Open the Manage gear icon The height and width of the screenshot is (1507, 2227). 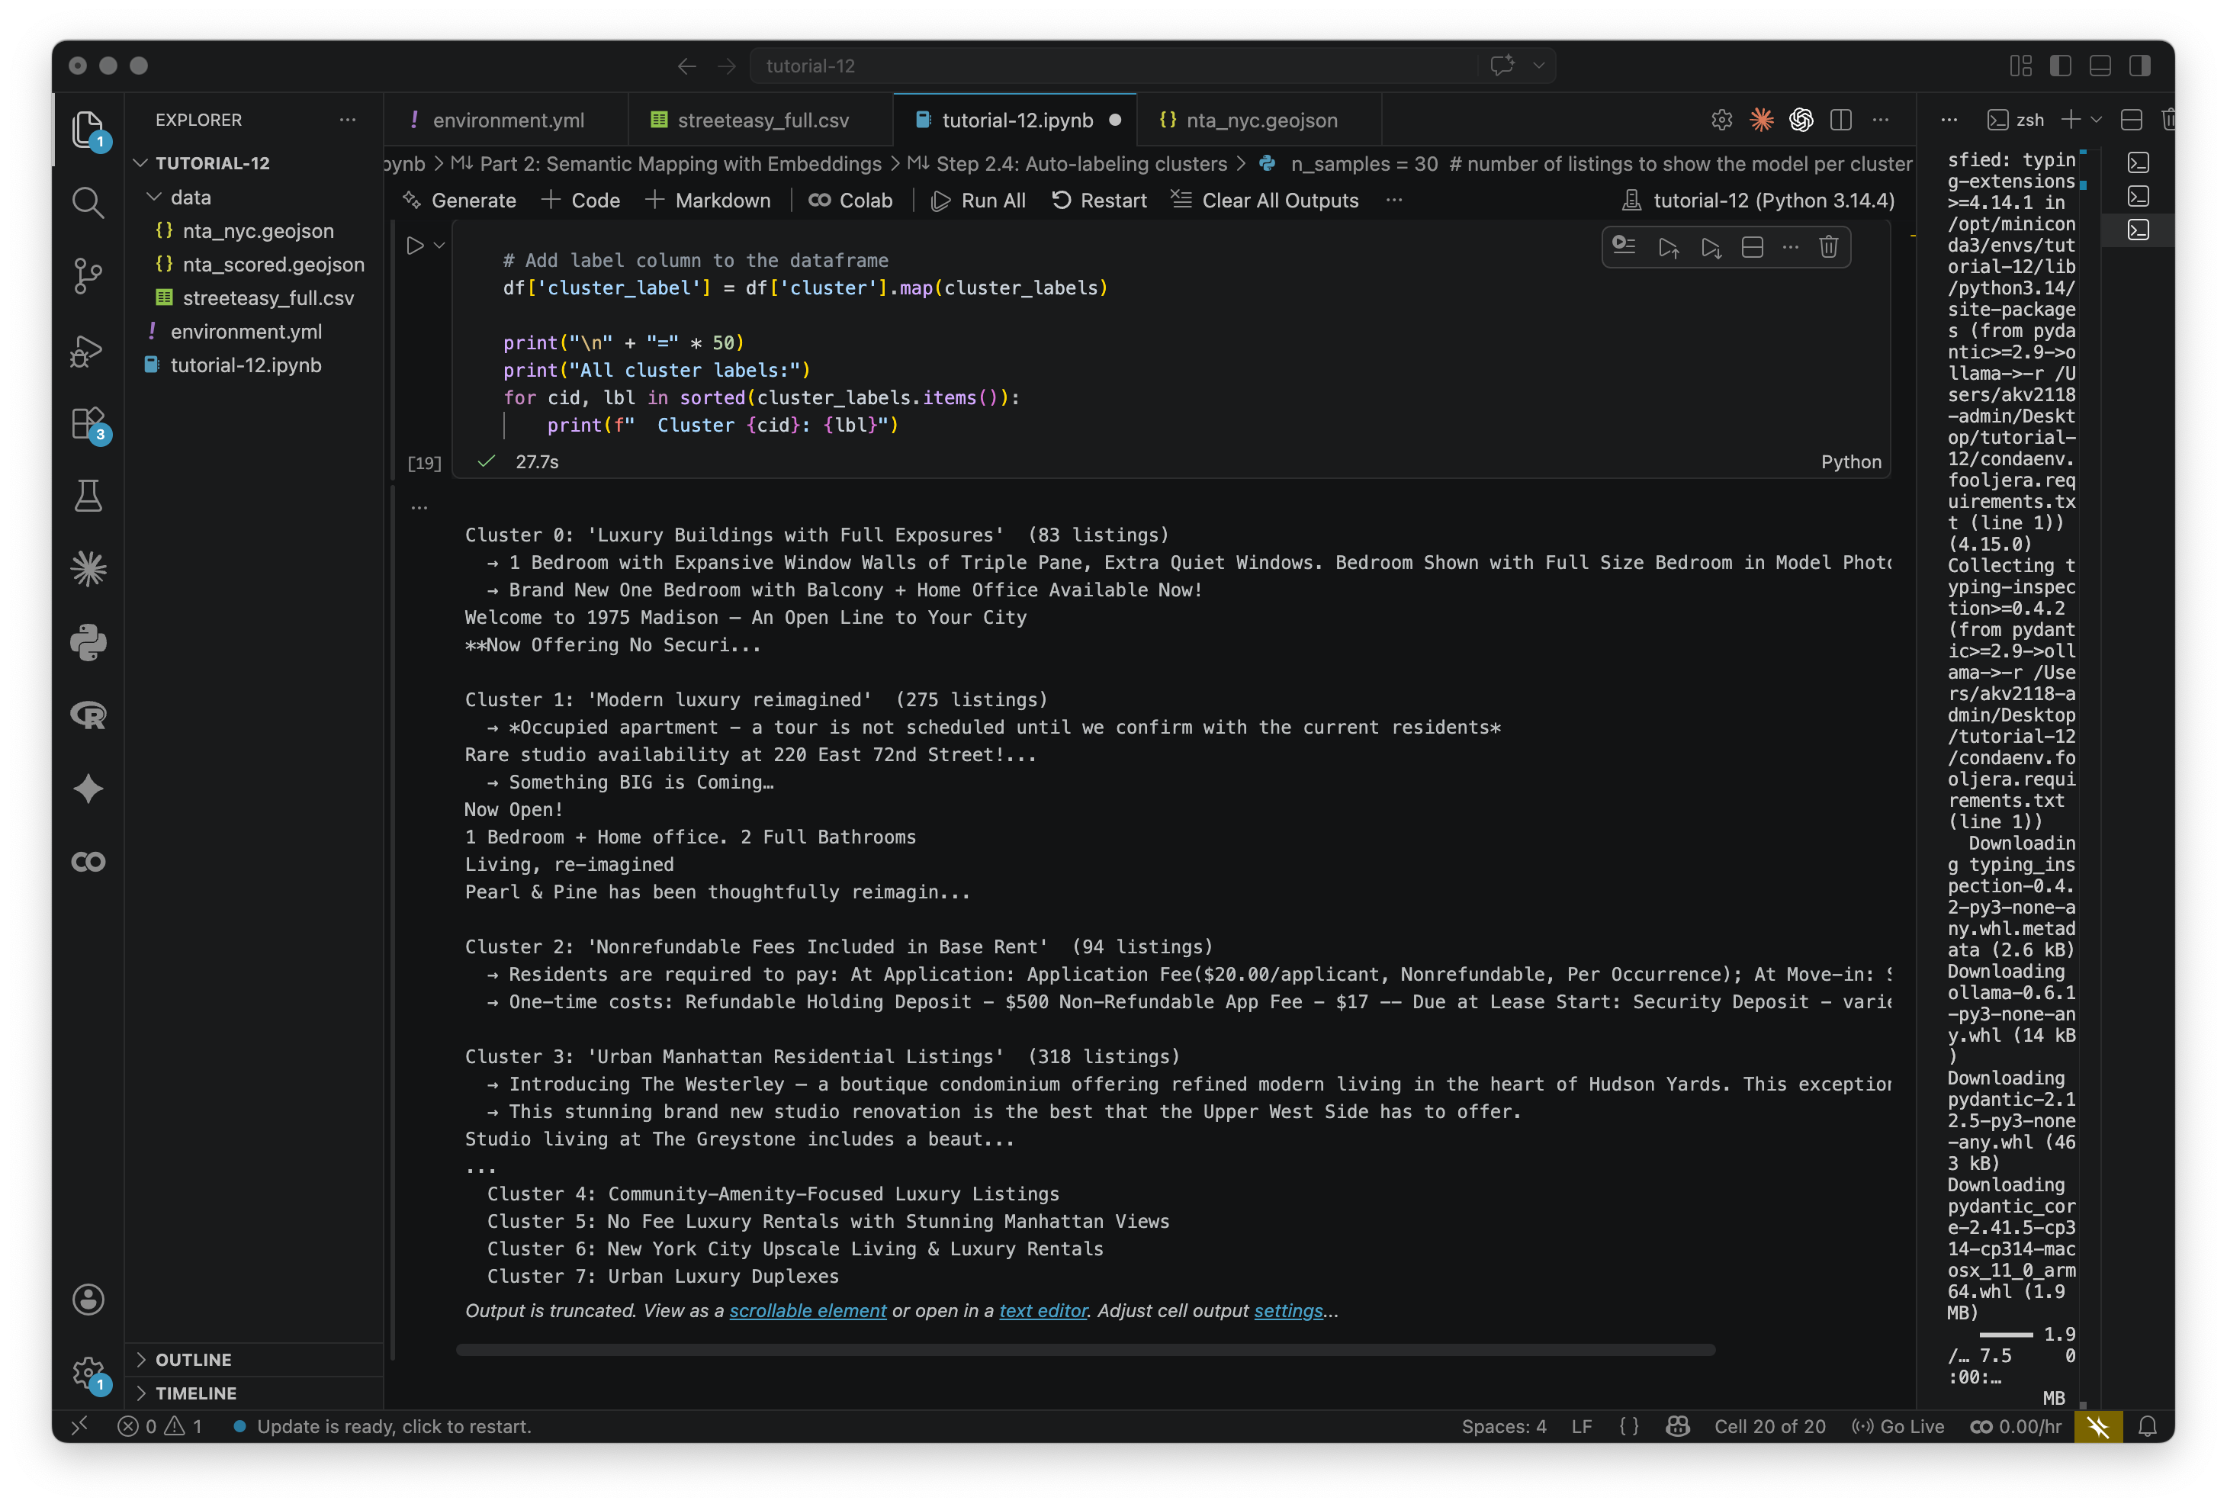click(x=88, y=1372)
